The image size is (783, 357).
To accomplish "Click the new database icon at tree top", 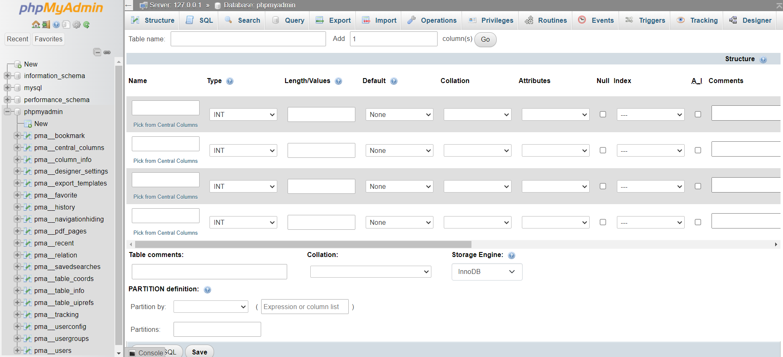I will pos(18,64).
